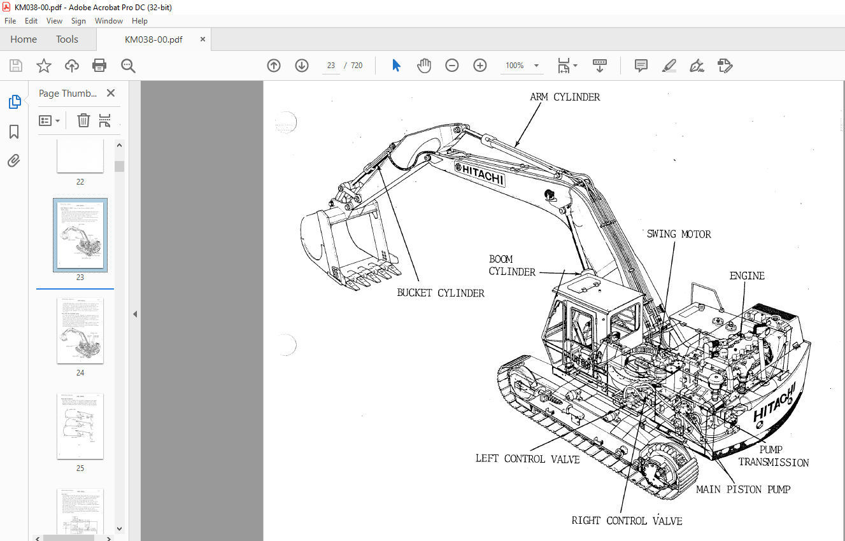Viewport: 845px width, 541px height.
Task: Open the View menu
Action: click(x=55, y=21)
